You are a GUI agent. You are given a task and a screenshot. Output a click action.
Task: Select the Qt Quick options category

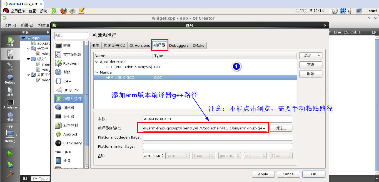pos(68,90)
